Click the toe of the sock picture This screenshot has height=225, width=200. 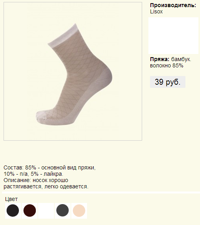coord(42,116)
